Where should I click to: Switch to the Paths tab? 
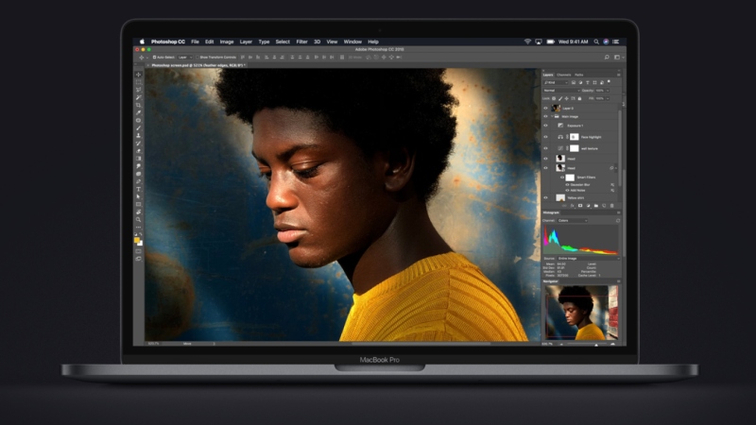click(579, 75)
